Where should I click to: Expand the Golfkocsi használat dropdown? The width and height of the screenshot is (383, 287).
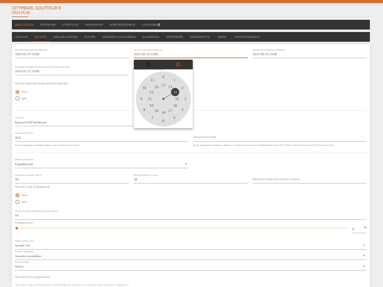(x=102, y=164)
